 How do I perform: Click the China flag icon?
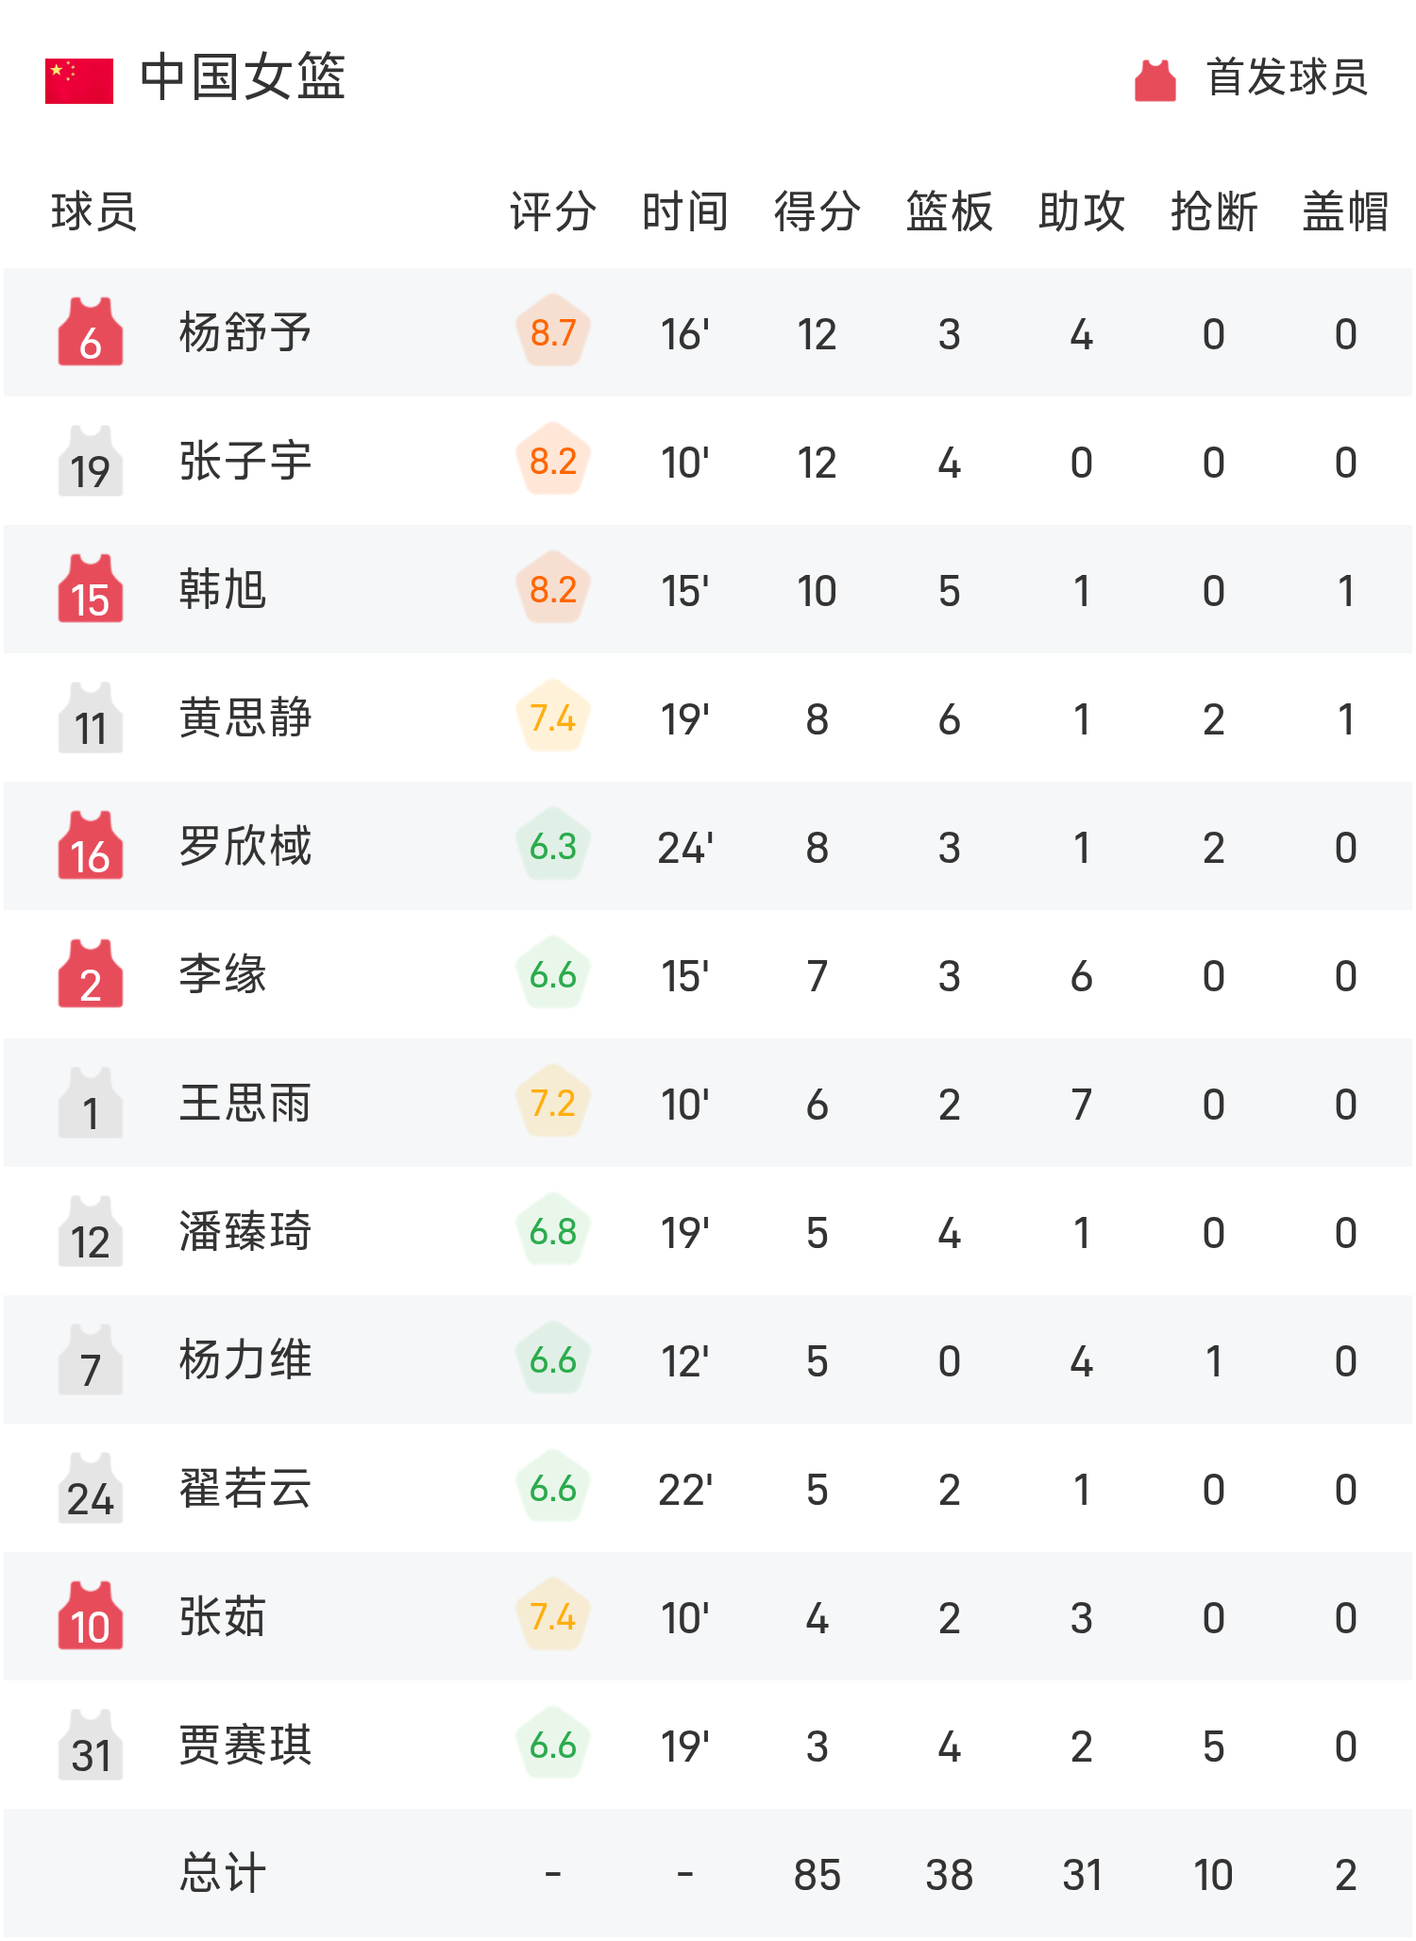click(x=79, y=79)
